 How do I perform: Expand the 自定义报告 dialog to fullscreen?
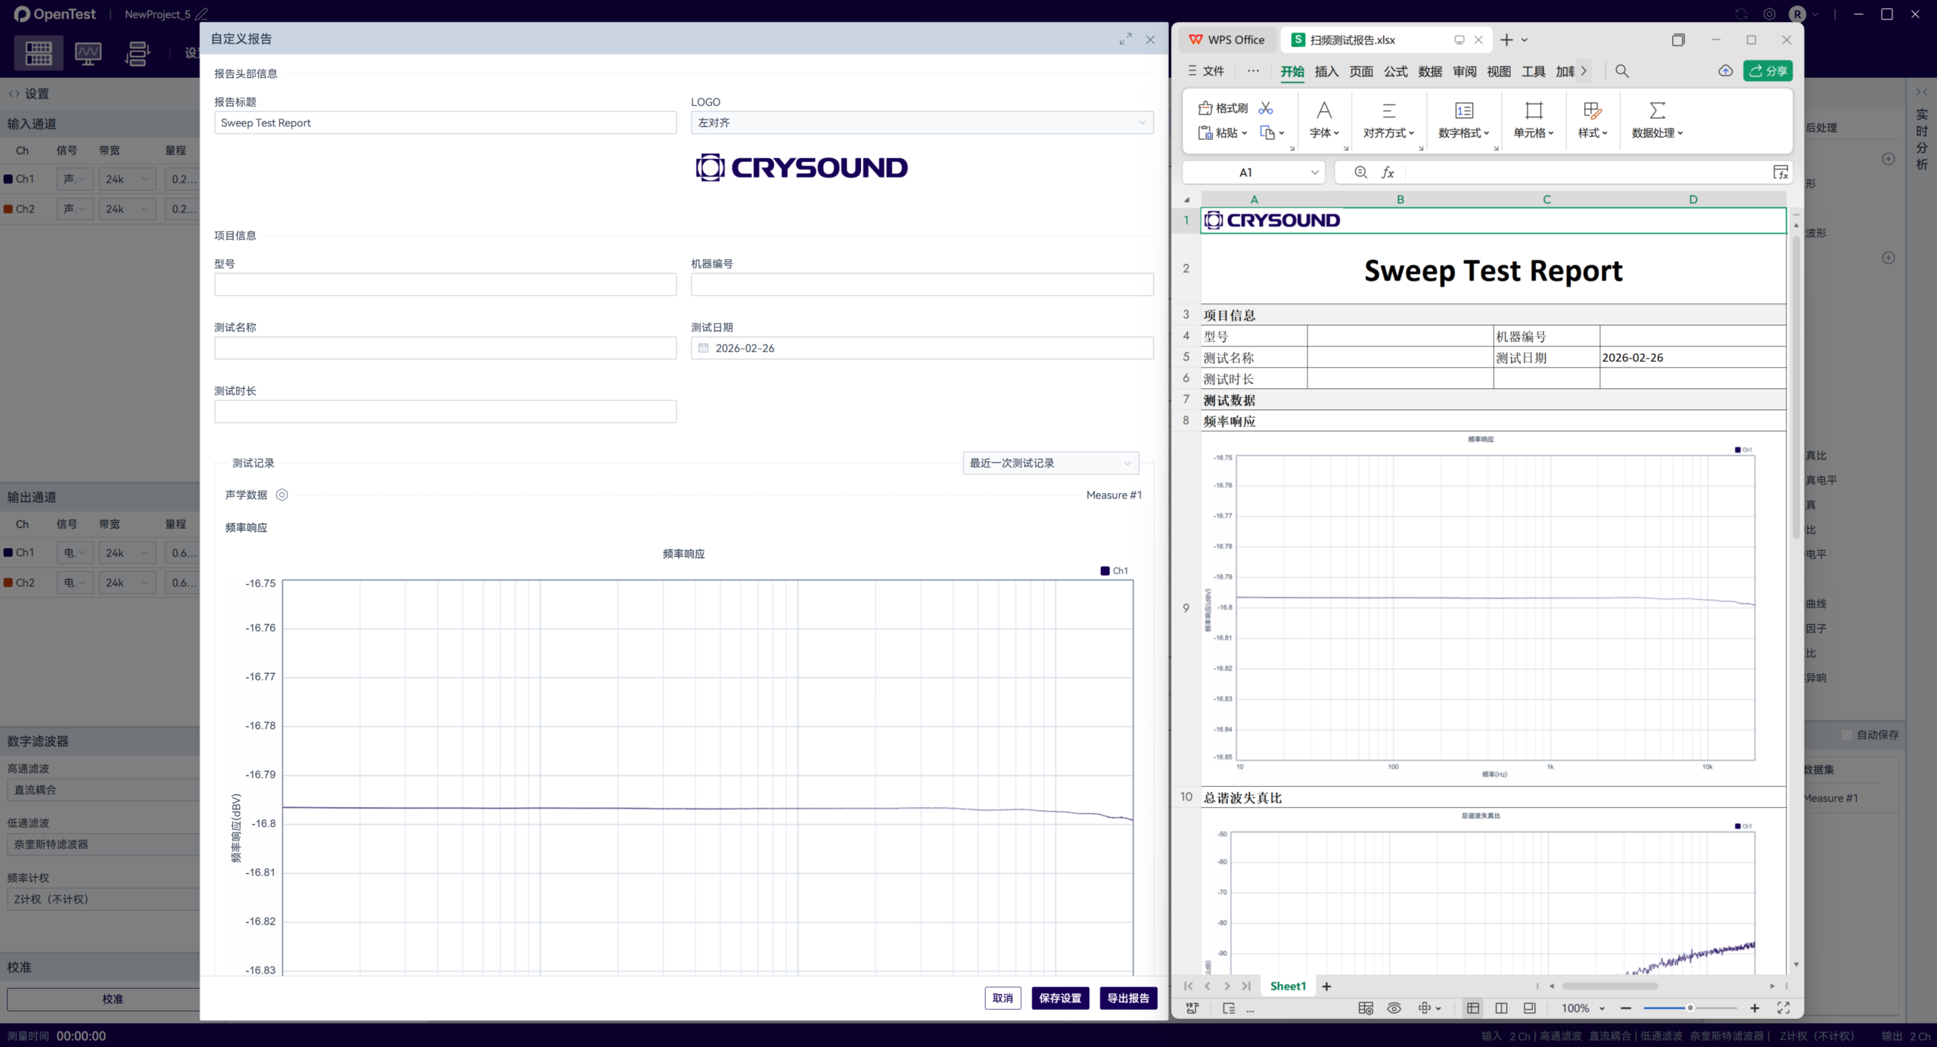(x=1126, y=39)
